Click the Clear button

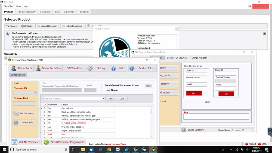tap(122, 99)
